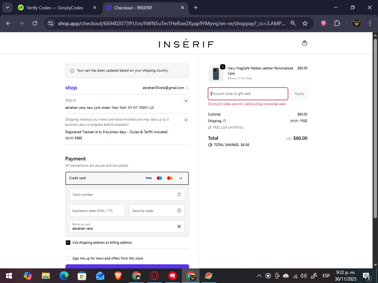Viewport: 378px width, 283px height.
Task: Go back to the previous page
Action: pyautogui.click(x=8, y=23)
